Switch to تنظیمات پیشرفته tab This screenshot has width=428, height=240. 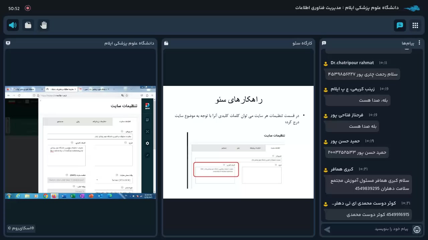click(x=99, y=121)
